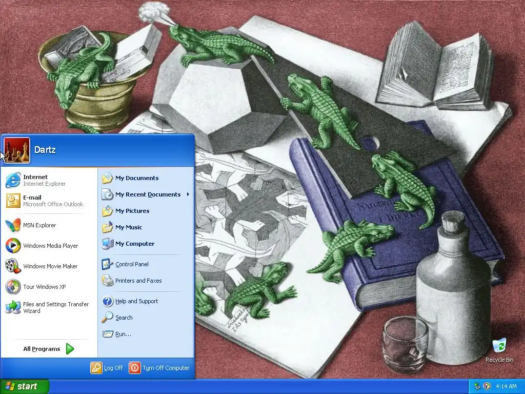Screen dimensions: 525x394
Task: Select Internet menu entry label
Action: 35,177
